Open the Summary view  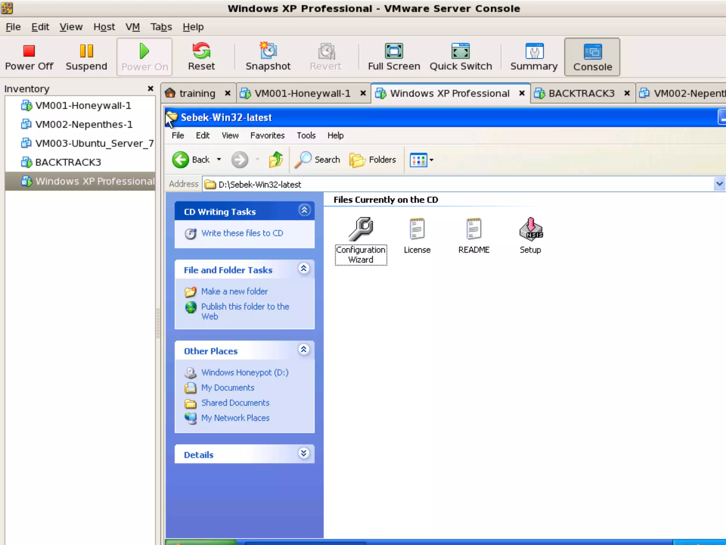534,51
